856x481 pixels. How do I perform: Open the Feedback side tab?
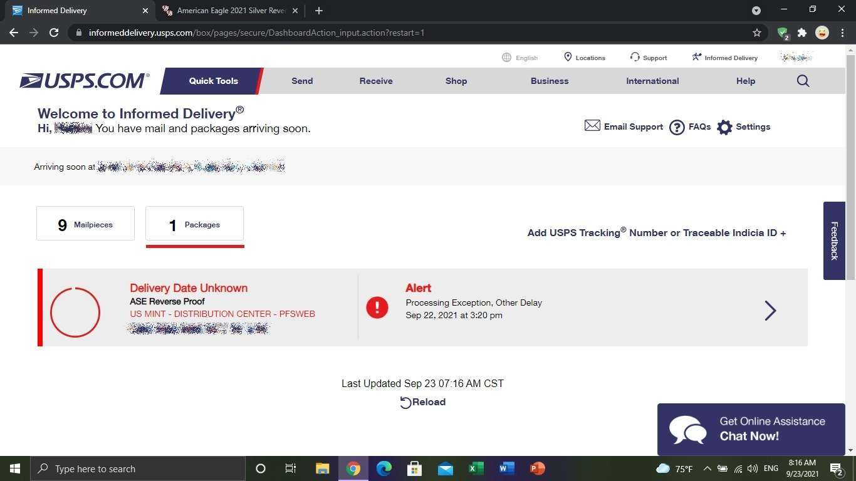pos(834,240)
